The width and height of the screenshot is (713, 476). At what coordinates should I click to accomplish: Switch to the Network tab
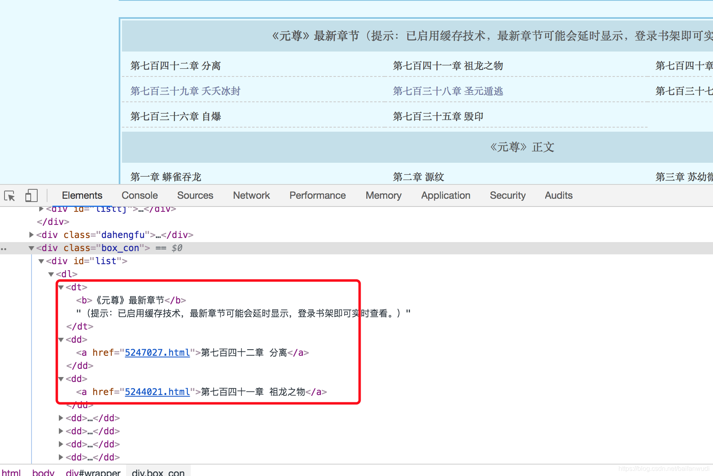click(x=251, y=195)
